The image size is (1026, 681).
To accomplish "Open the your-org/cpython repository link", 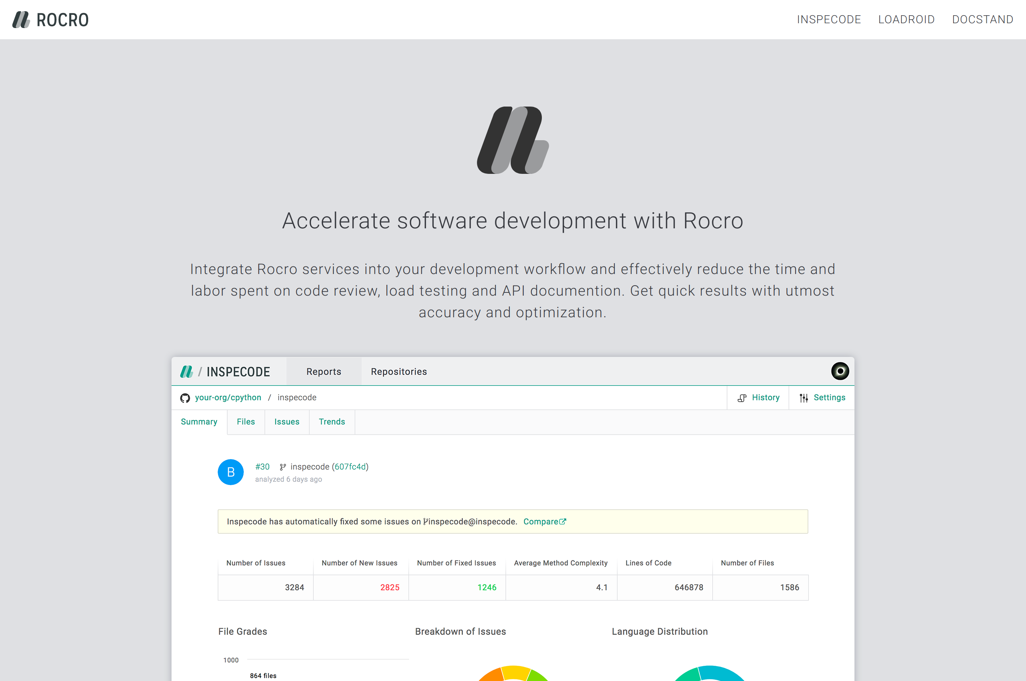I will click(228, 397).
